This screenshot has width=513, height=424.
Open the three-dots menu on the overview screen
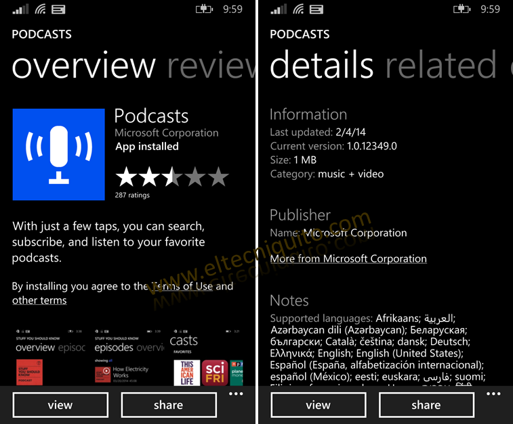point(236,394)
